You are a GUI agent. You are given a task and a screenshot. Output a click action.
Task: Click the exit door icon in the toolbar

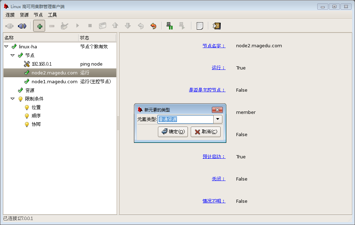[x=217, y=26]
